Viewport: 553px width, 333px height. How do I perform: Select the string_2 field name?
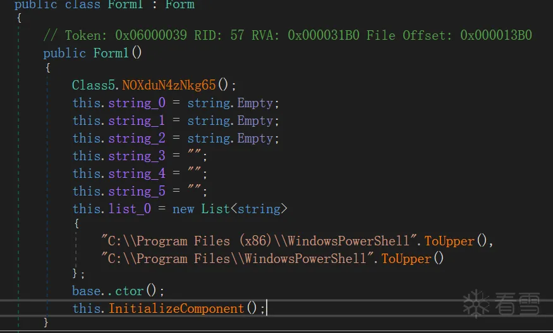[x=137, y=138]
